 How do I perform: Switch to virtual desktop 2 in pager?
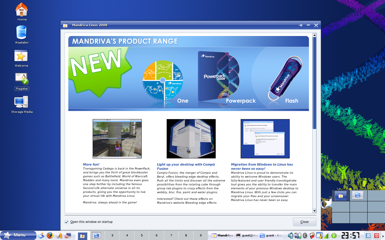point(97,236)
